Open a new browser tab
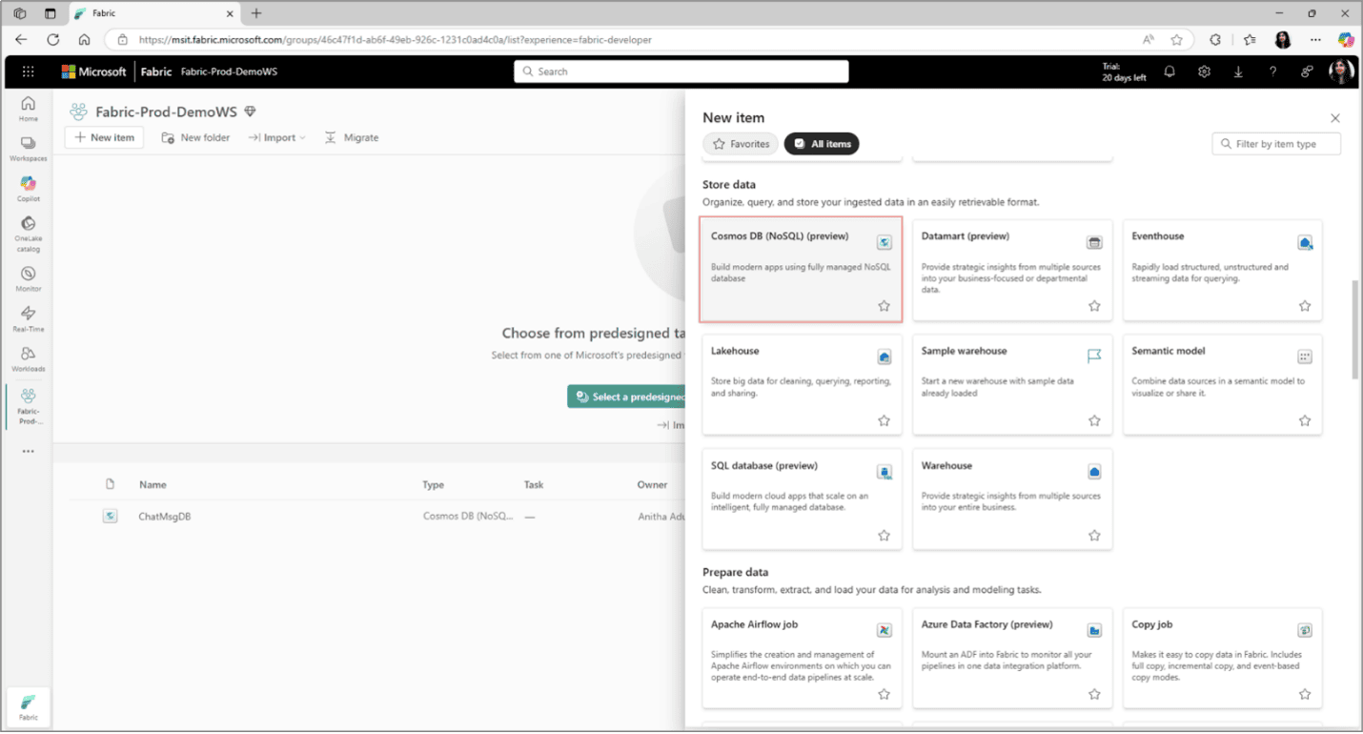This screenshot has height=734, width=1363. [256, 13]
